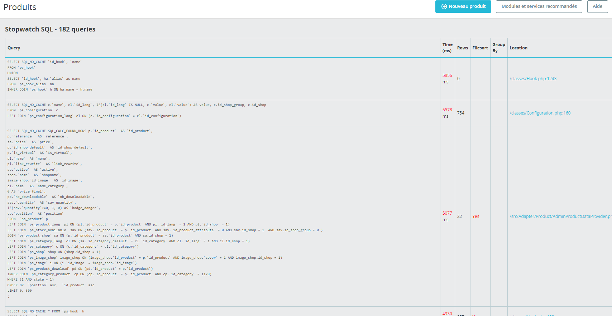612x316 pixels.
Task: Click the 0 rows value for Hook query
Action: click(x=458, y=79)
